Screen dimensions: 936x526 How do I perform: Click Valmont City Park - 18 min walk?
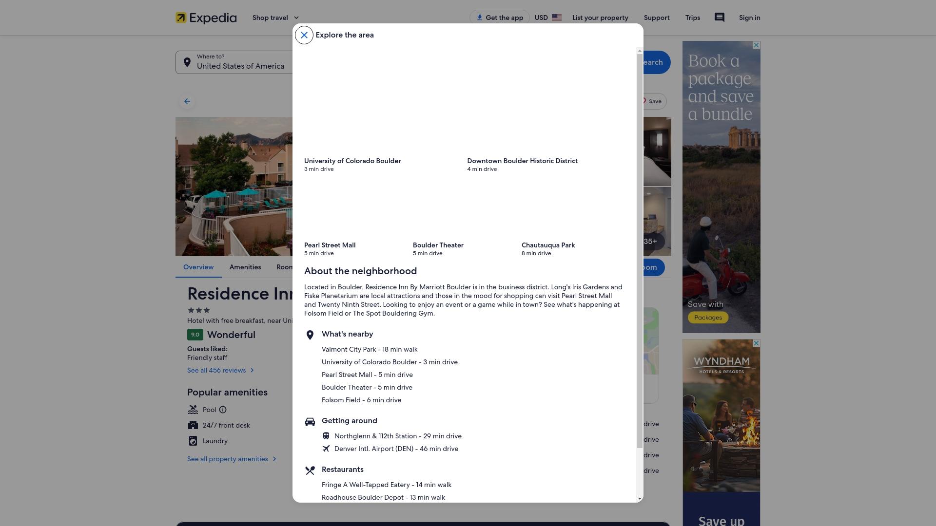(x=370, y=349)
